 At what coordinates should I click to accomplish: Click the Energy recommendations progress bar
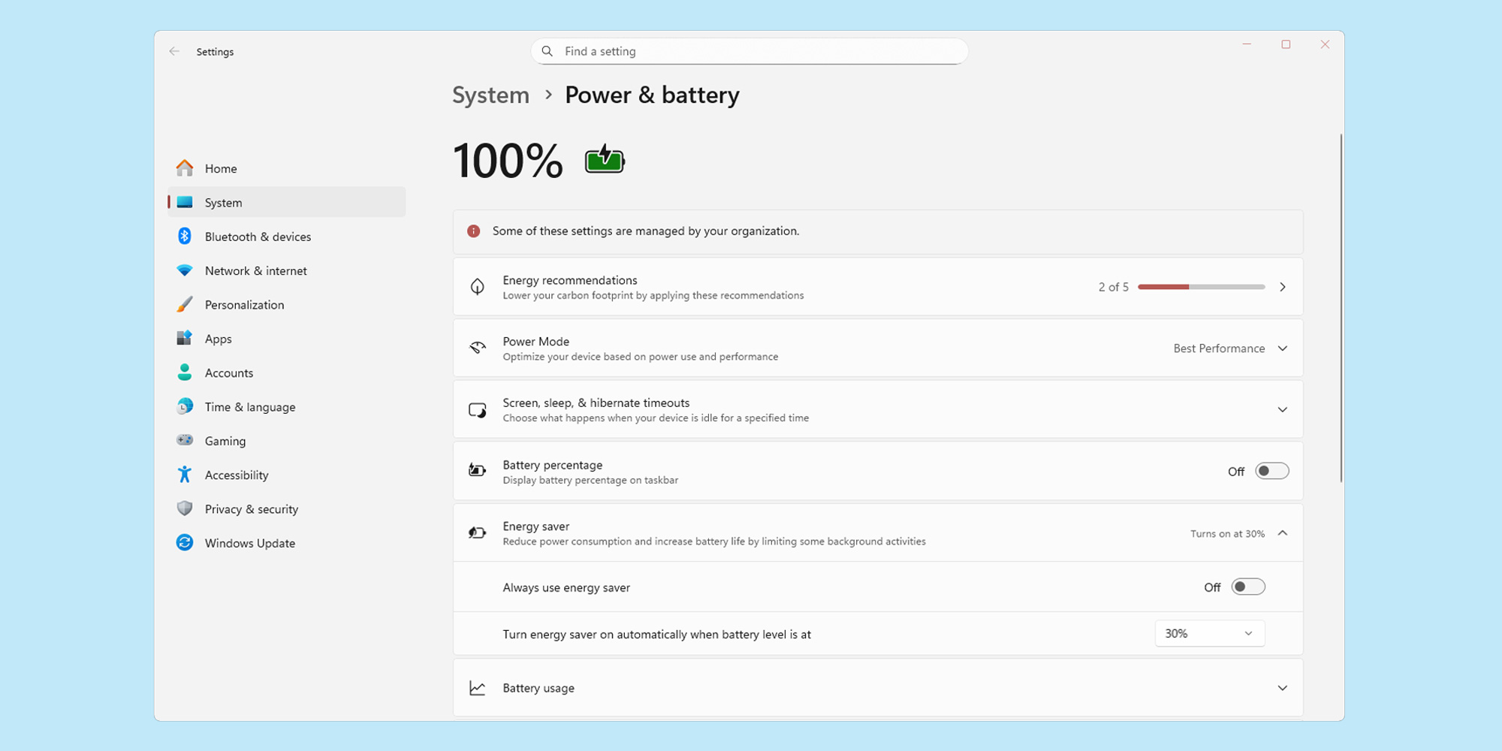click(x=1200, y=287)
